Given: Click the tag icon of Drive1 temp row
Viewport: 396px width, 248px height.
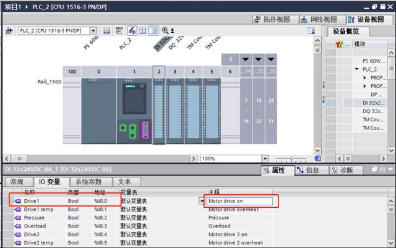Looking at the screenshot, I should (x=17, y=210).
